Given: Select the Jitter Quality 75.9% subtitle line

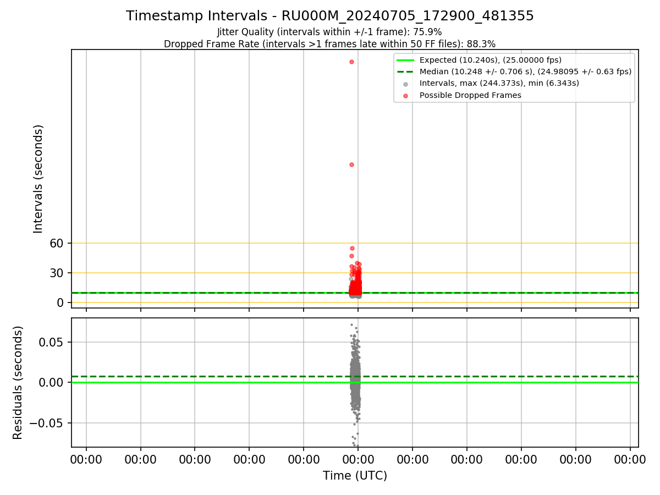Looking at the screenshot, I should pos(329,32).
